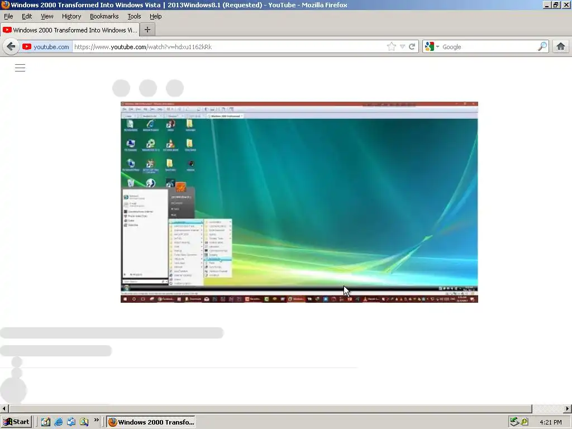
Task: Click the Firefox icon in the title bar
Action: [x=5, y=4]
